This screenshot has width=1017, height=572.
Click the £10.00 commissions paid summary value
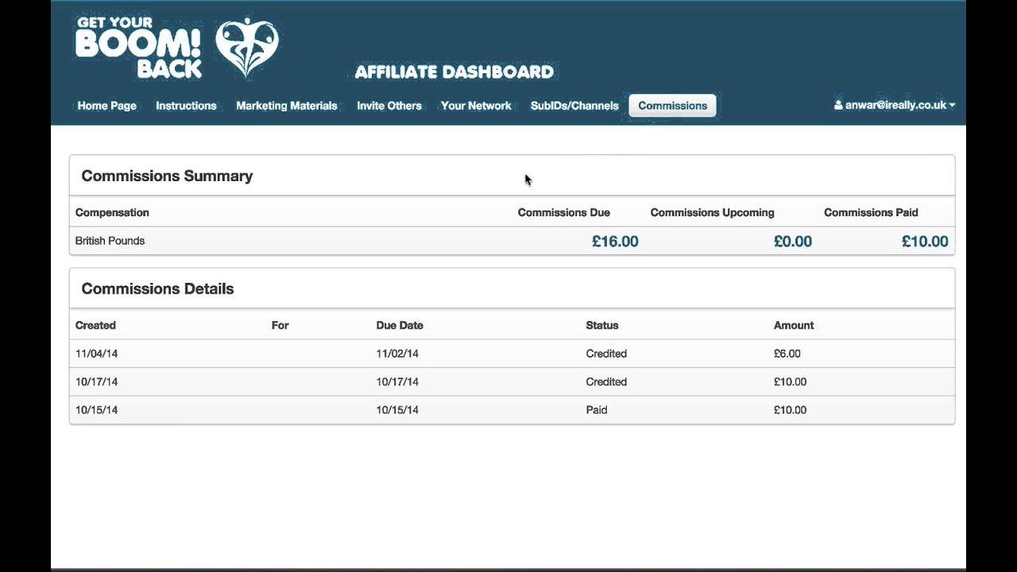pos(925,242)
